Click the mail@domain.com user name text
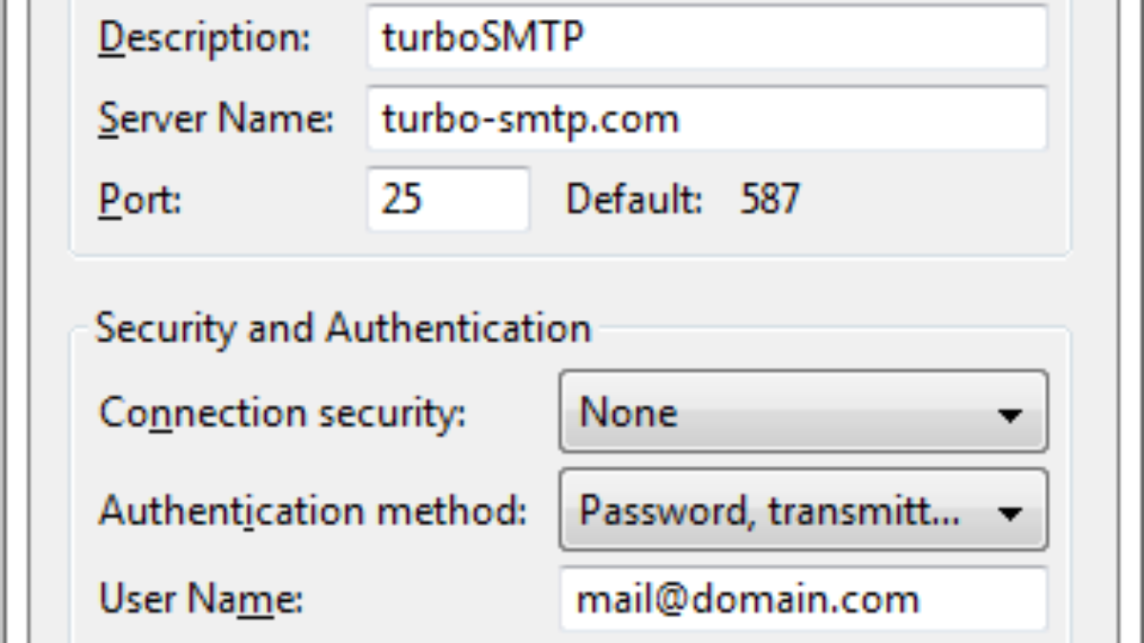The image size is (1144, 643). pos(748,600)
